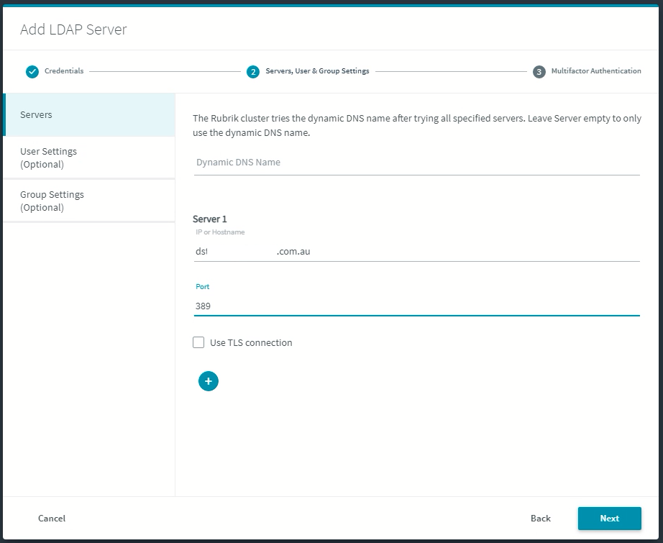Viewport: 663px width, 543px height.
Task: Click the Servers, User & Group Settings label
Action: click(x=317, y=70)
